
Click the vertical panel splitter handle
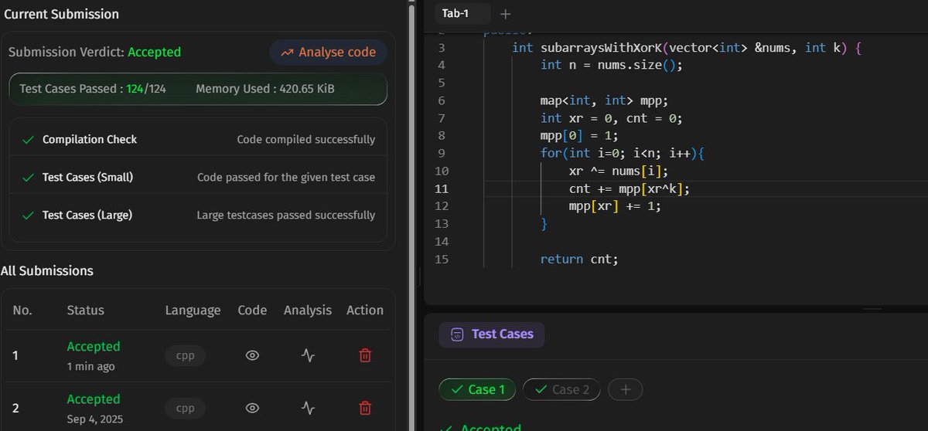[x=419, y=276]
